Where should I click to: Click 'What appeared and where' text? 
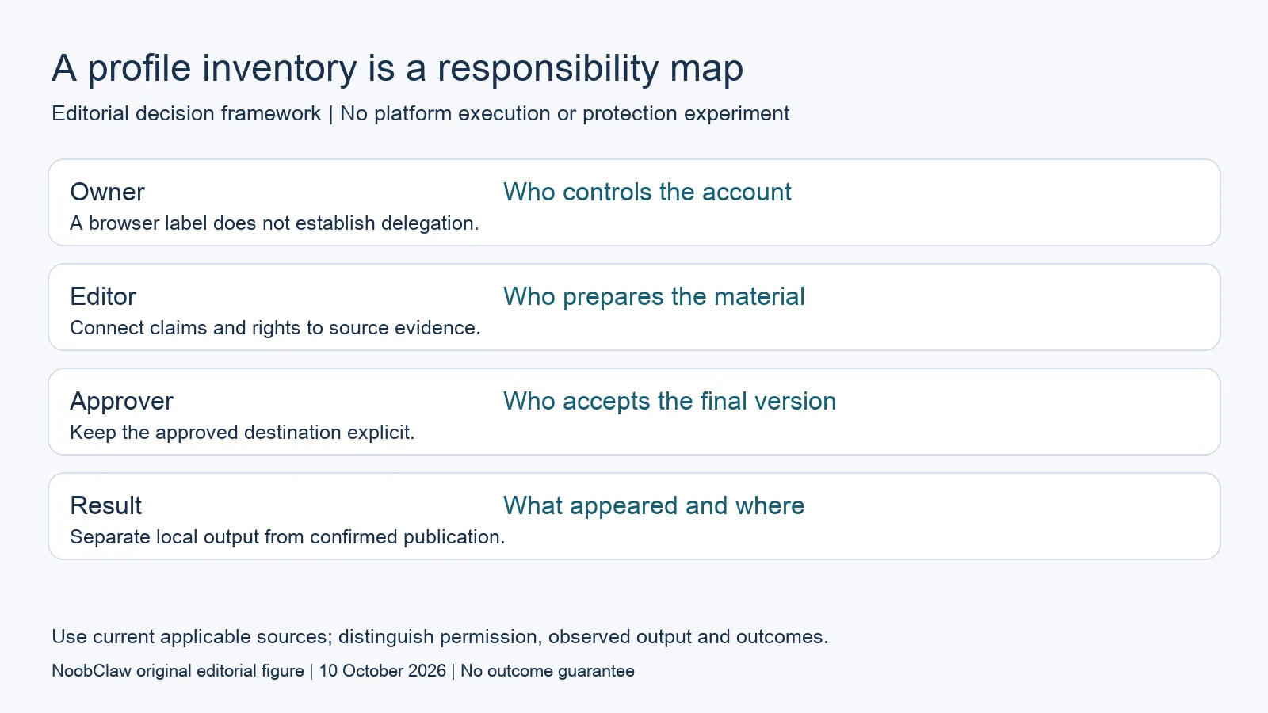click(x=654, y=505)
